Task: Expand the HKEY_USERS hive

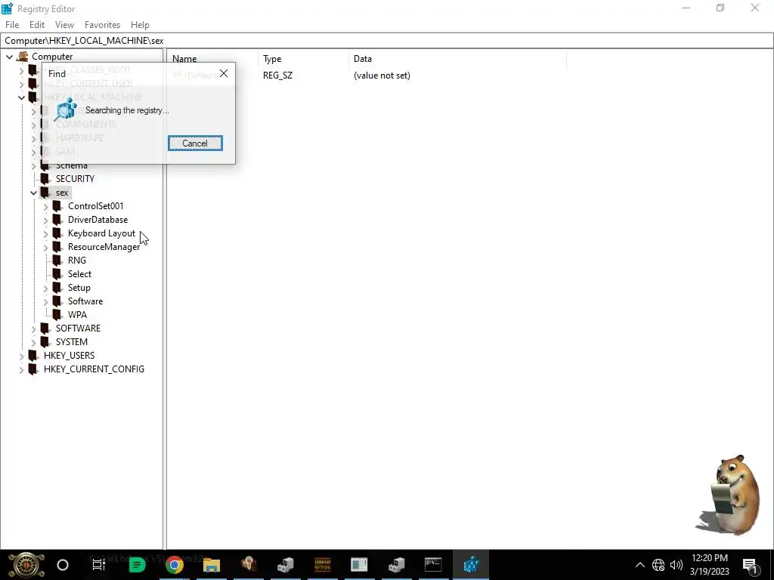Action: (x=22, y=356)
